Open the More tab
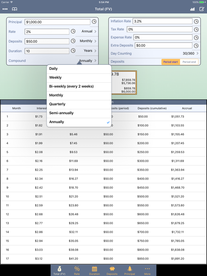 point(147,271)
